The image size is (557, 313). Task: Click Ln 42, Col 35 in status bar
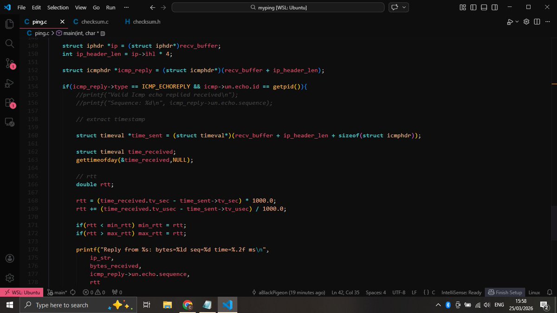click(346, 293)
